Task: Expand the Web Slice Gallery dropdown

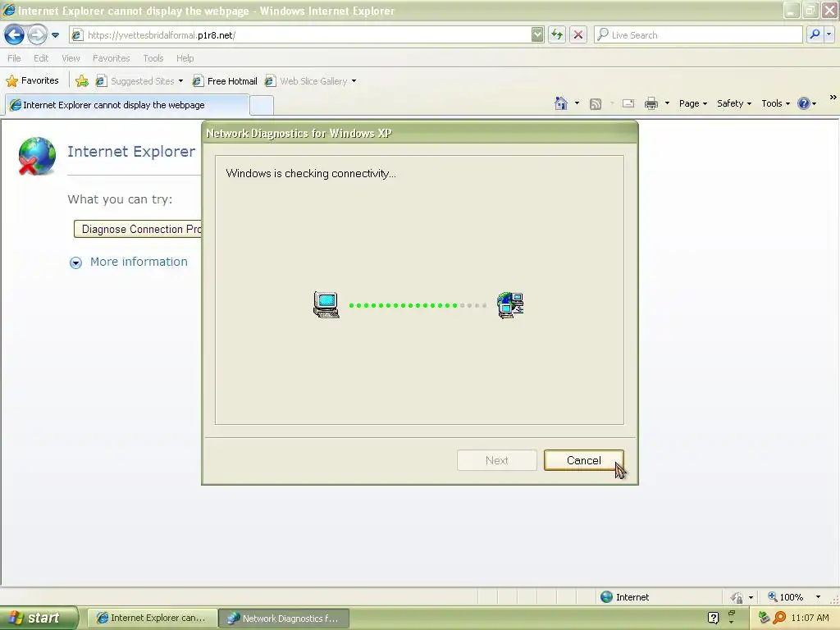Action: (354, 81)
